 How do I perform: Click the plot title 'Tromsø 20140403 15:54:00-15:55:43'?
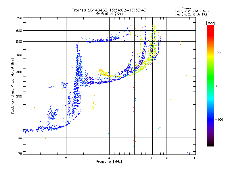tap(109, 10)
